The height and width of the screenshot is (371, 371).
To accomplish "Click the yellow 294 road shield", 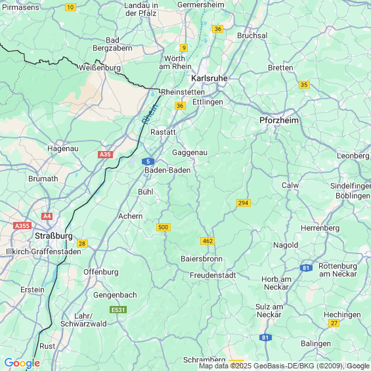I will (x=243, y=203).
